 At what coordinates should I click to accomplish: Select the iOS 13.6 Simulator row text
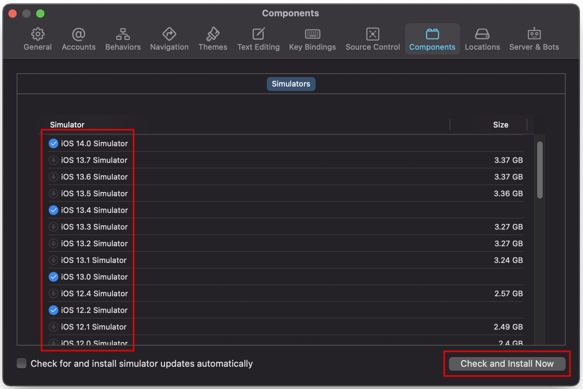pos(95,177)
